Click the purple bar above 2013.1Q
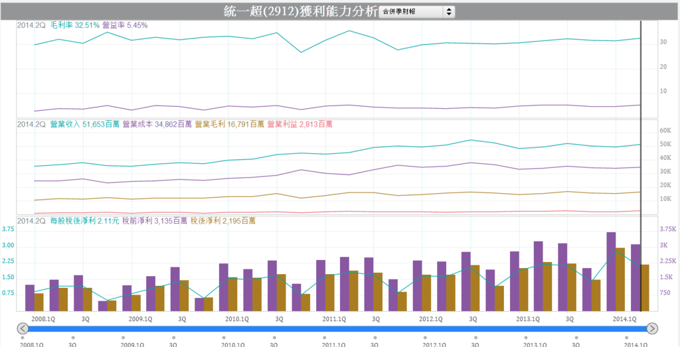 (x=515, y=281)
